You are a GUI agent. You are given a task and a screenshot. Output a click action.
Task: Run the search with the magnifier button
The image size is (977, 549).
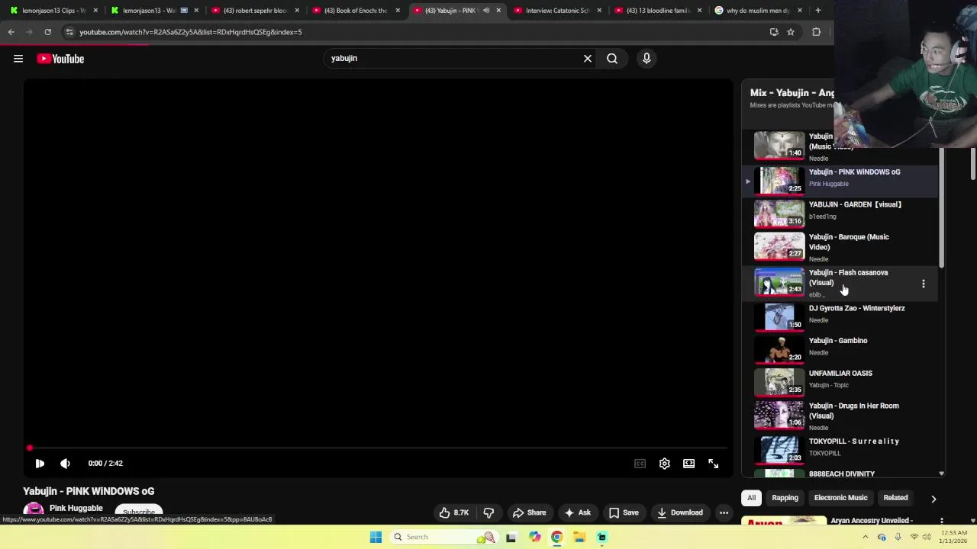pos(612,58)
